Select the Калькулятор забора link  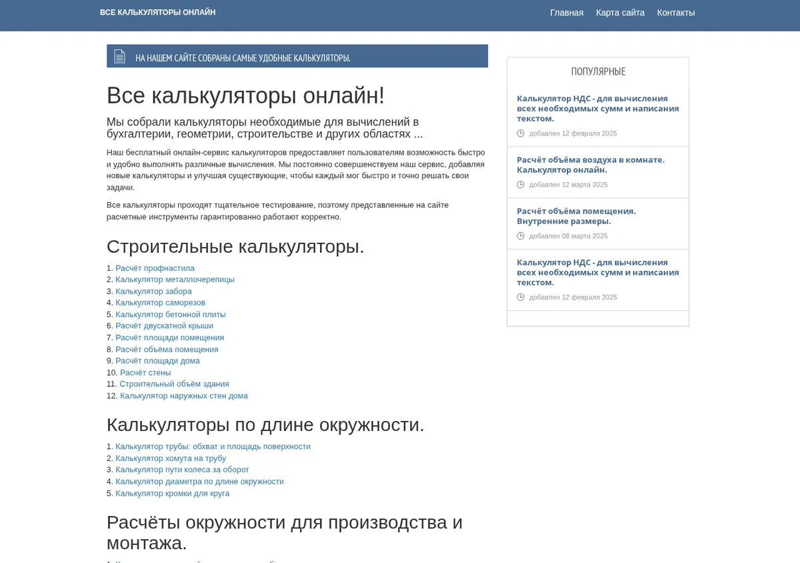[x=153, y=292]
